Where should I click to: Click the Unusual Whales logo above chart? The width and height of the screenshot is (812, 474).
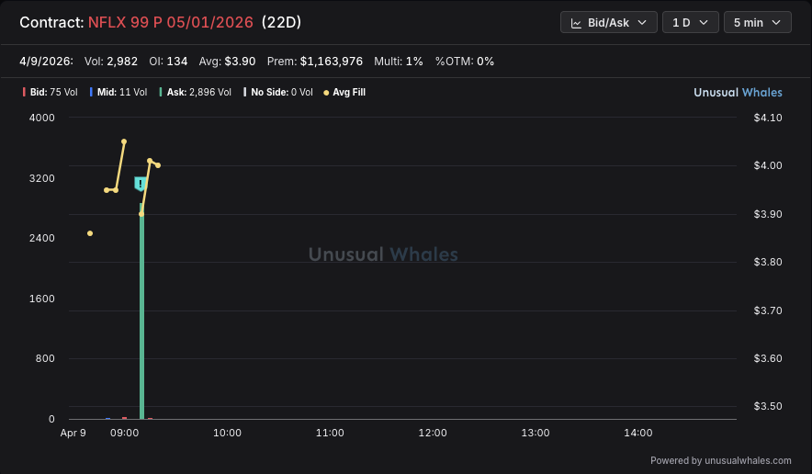(x=738, y=92)
